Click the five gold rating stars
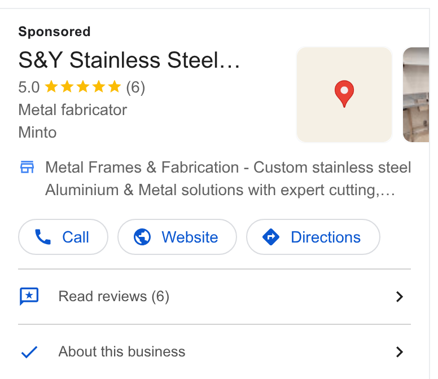Screen dimensions: 438x379 pos(83,87)
